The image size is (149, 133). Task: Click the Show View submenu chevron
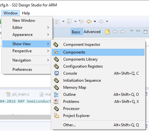tap(48, 44)
